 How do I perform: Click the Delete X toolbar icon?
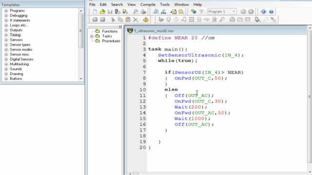[136, 19]
